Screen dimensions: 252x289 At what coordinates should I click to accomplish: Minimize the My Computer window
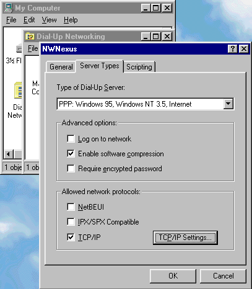[x=146, y=8]
